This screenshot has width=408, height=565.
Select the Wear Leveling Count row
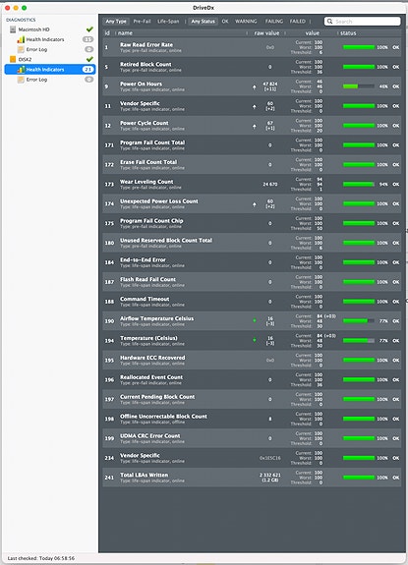pyautogui.click(x=252, y=184)
